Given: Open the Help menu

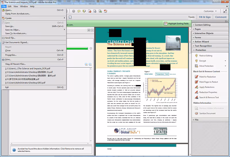Looking at the screenshot, I should point(32,6).
